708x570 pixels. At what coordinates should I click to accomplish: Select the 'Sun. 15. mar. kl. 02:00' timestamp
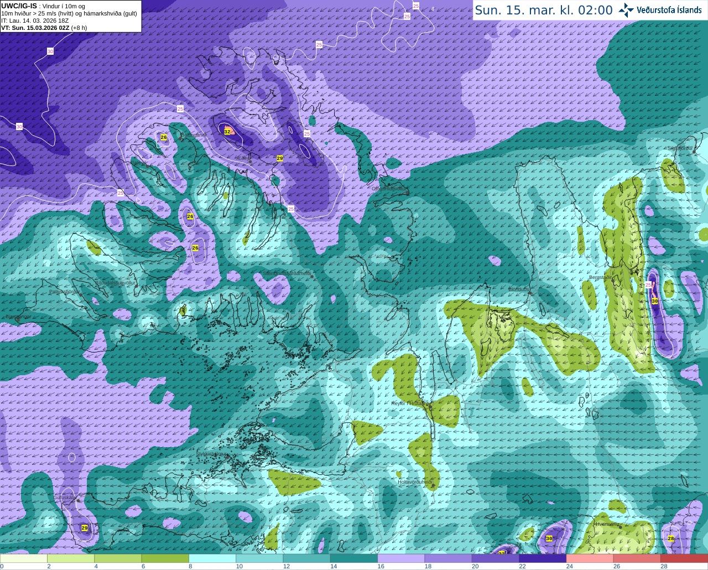tap(544, 10)
